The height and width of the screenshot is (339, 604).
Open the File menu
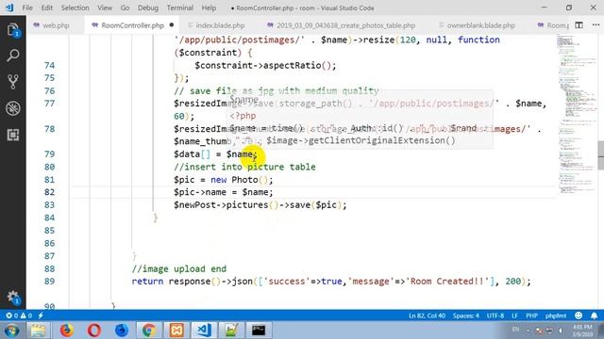coord(27,8)
